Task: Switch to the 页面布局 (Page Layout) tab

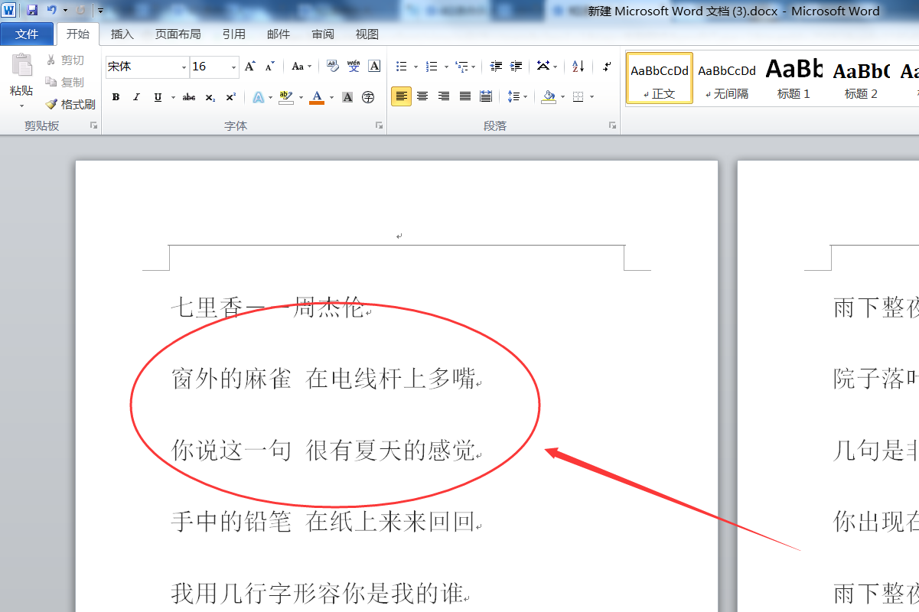Action: coord(178,34)
